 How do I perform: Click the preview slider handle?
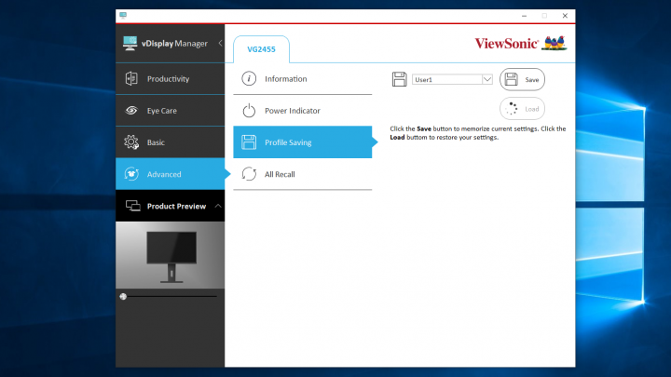point(123,296)
